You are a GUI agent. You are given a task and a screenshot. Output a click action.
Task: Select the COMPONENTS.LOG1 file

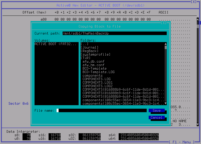pos(98,82)
